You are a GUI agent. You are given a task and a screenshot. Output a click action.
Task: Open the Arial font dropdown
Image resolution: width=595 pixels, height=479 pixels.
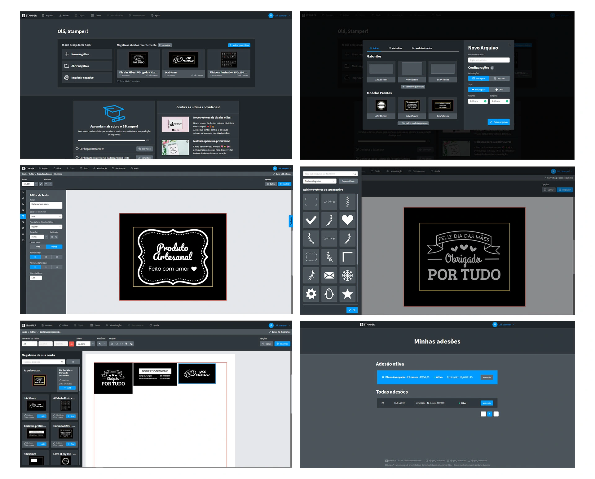46,216
